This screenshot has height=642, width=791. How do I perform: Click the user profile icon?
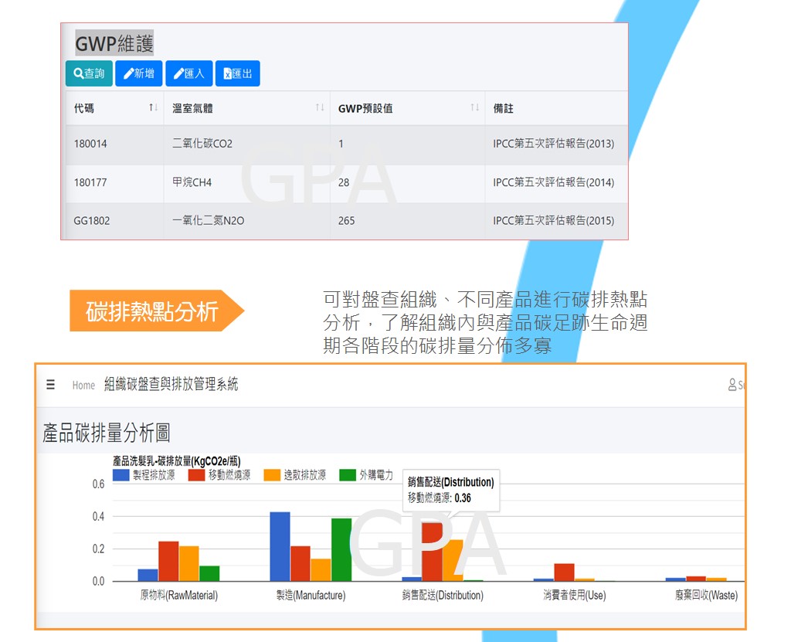pos(732,385)
